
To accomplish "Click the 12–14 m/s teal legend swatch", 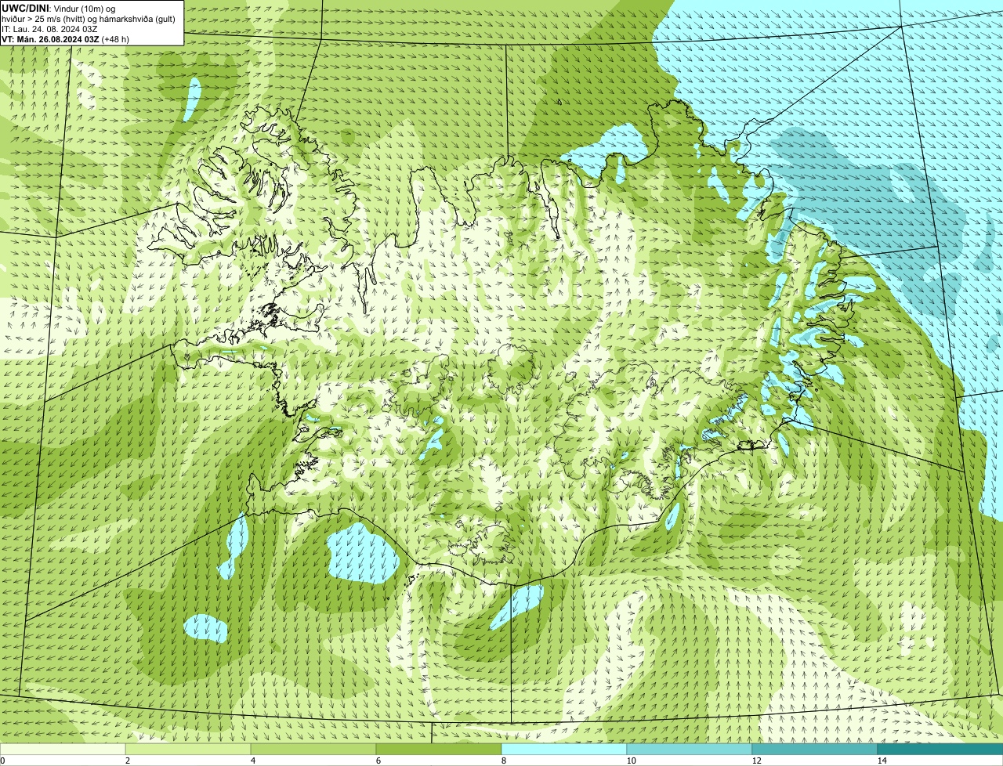I will (815, 750).
